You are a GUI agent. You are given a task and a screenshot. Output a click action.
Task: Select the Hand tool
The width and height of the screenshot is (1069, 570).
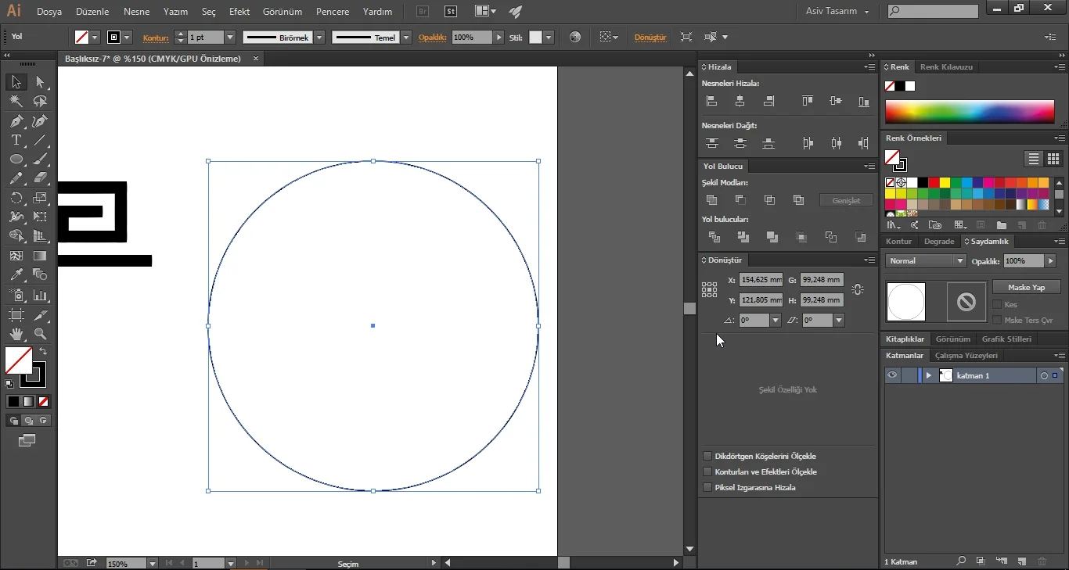(x=16, y=334)
